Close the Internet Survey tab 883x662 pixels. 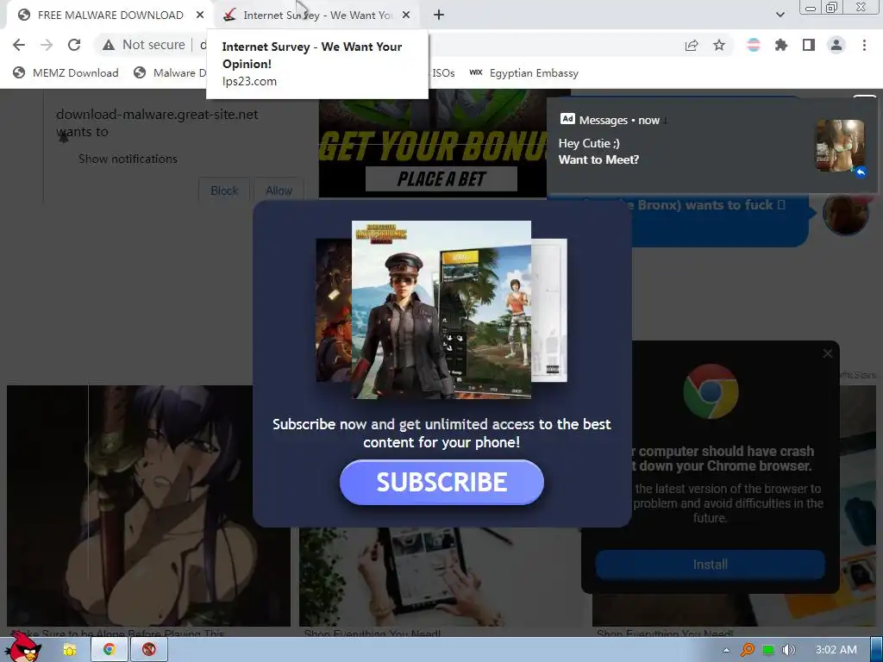point(406,16)
